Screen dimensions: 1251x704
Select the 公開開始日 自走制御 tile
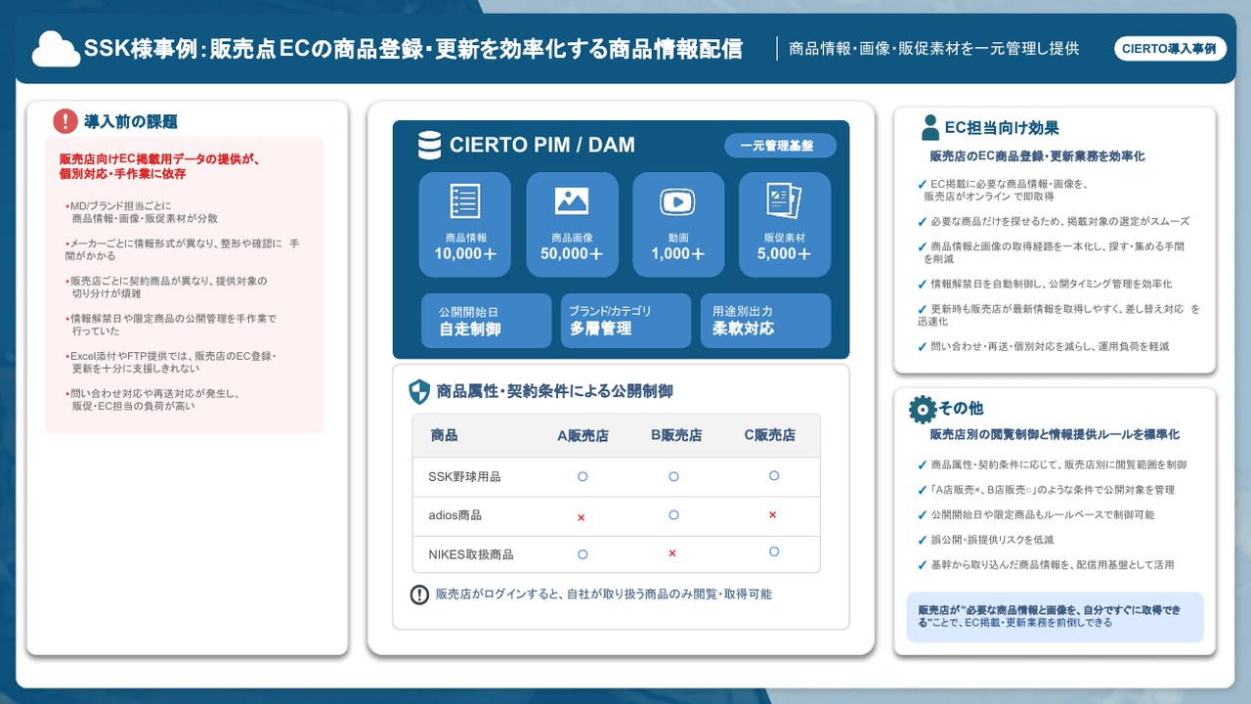[x=487, y=321]
